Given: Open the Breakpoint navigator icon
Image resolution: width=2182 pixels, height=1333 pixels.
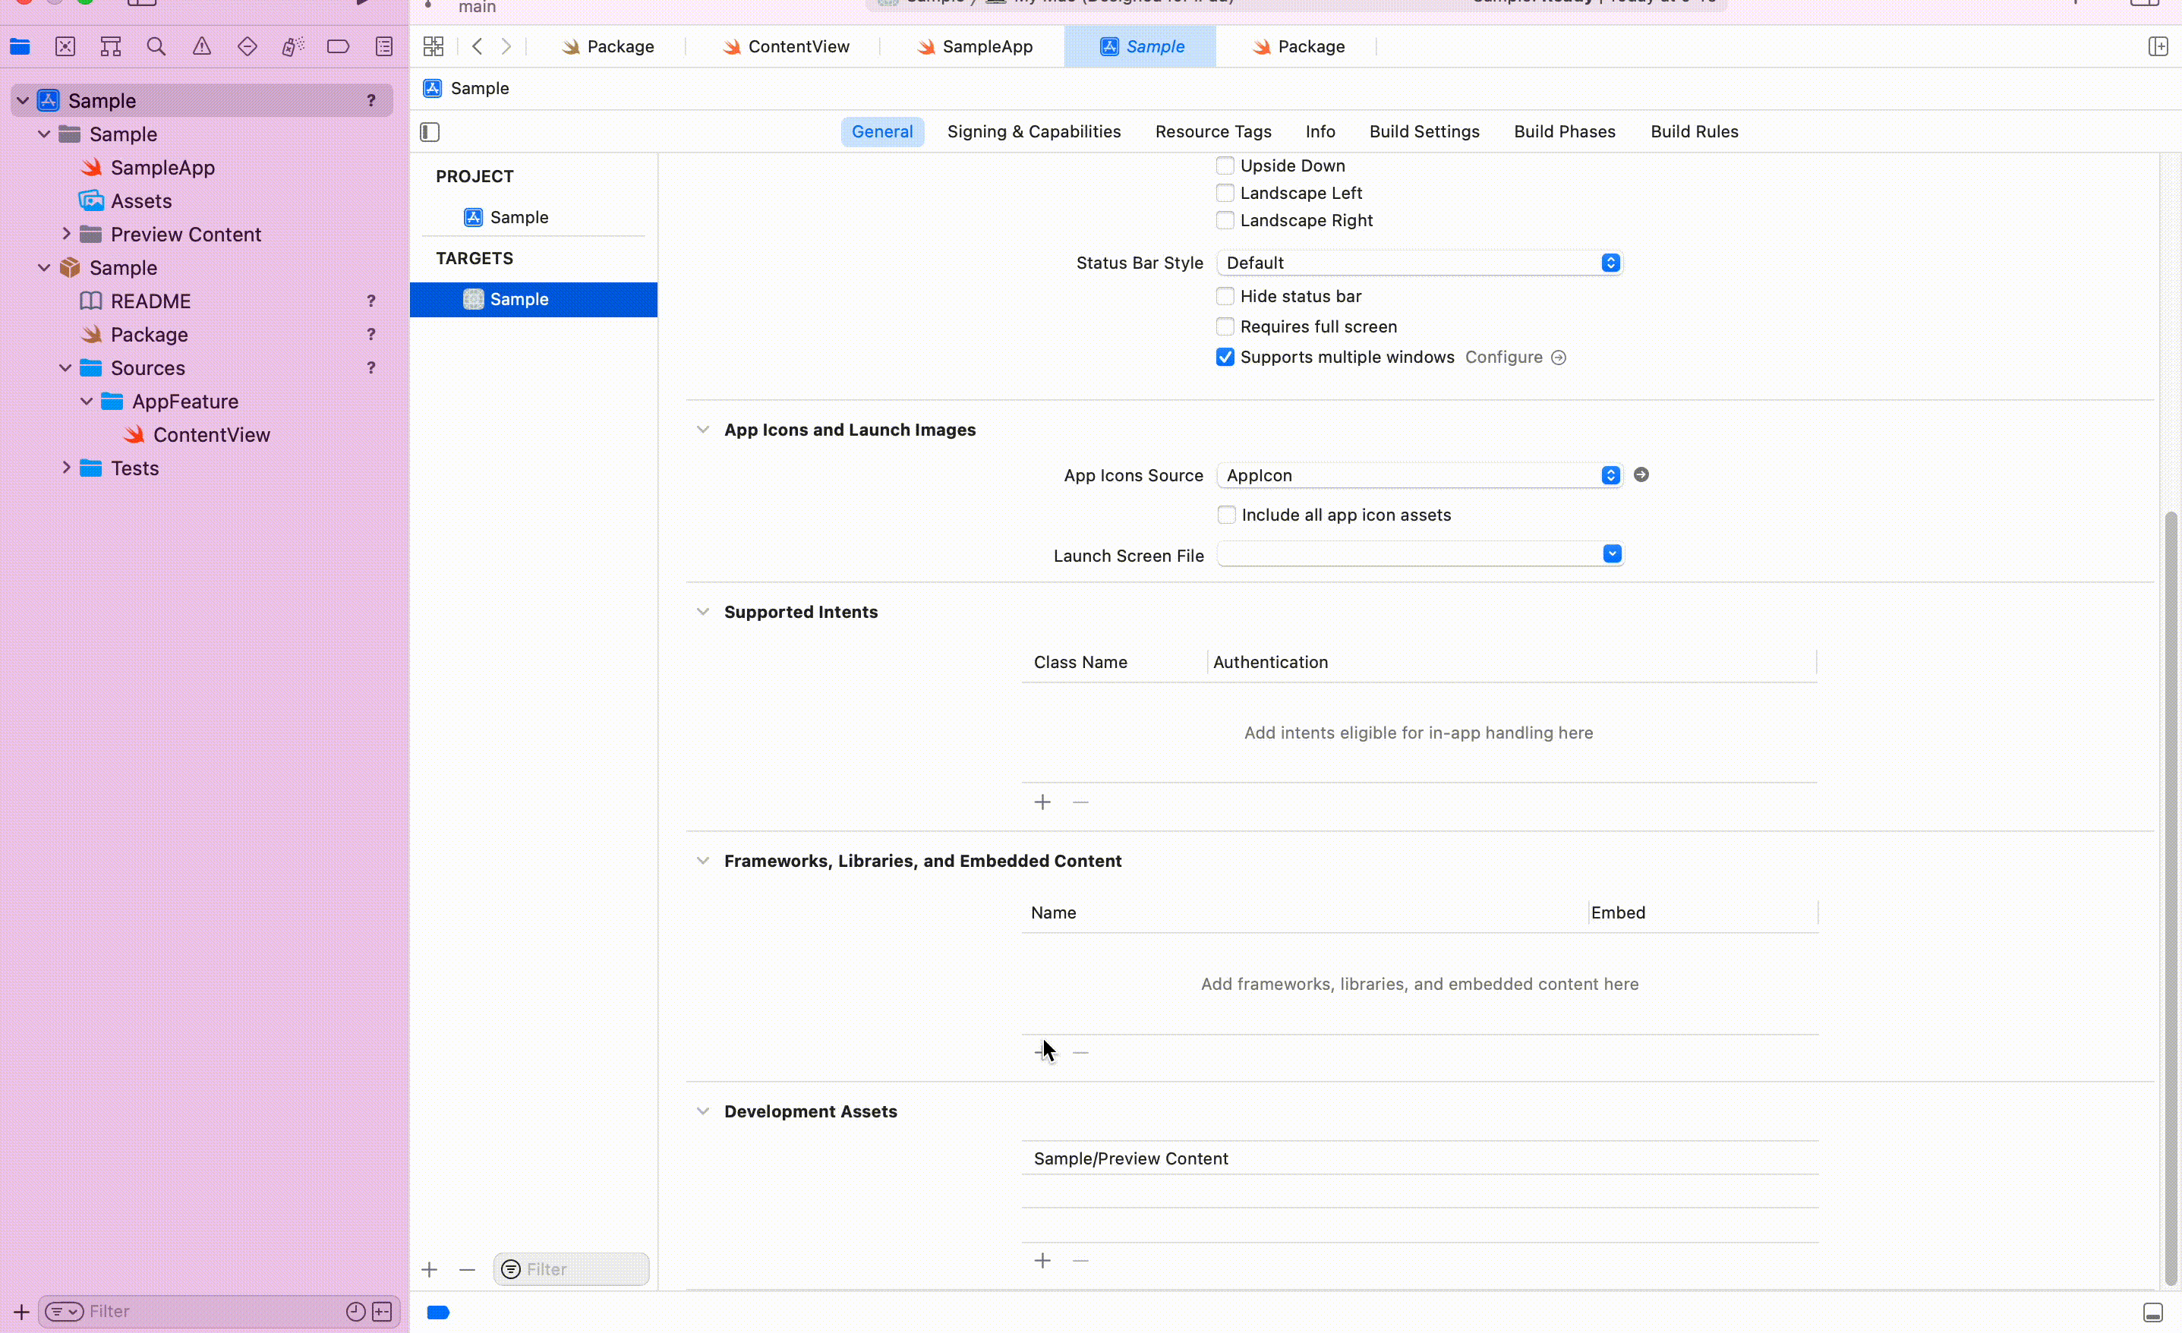Looking at the screenshot, I should (x=339, y=47).
